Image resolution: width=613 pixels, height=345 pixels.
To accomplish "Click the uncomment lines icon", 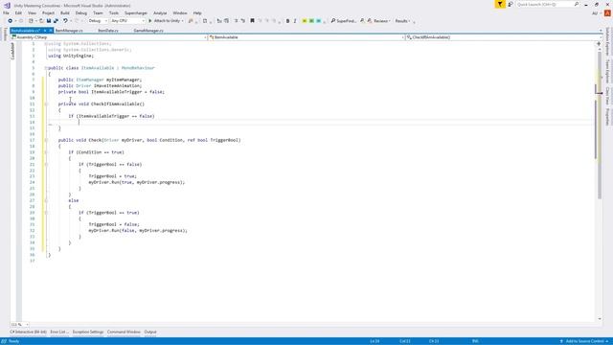I will coord(242,21).
